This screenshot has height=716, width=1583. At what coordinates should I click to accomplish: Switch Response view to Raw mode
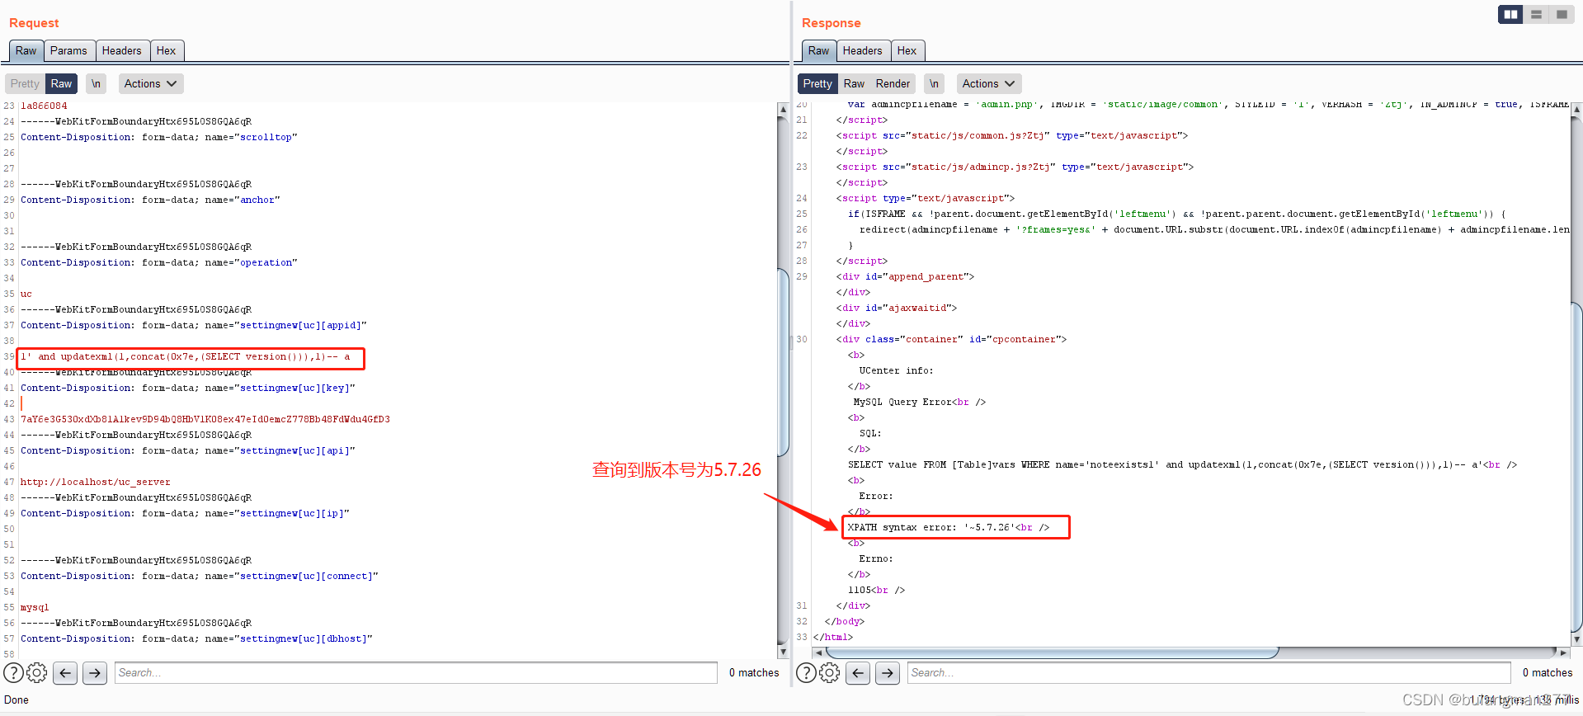(854, 83)
